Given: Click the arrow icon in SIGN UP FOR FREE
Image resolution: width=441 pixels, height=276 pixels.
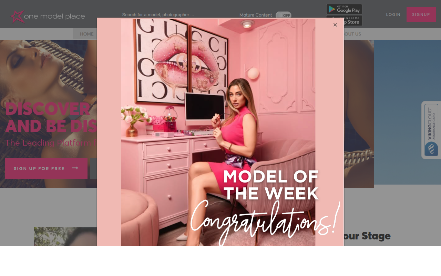Looking at the screenshot, I should point(75,168).
